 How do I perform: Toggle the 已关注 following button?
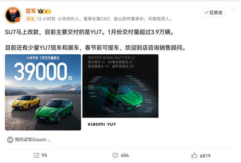click(x=213, y=13)
